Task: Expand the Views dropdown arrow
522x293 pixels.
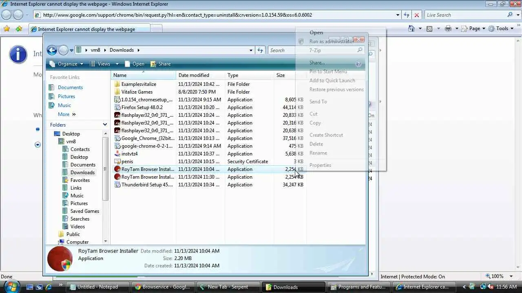Action: [117, 64]
